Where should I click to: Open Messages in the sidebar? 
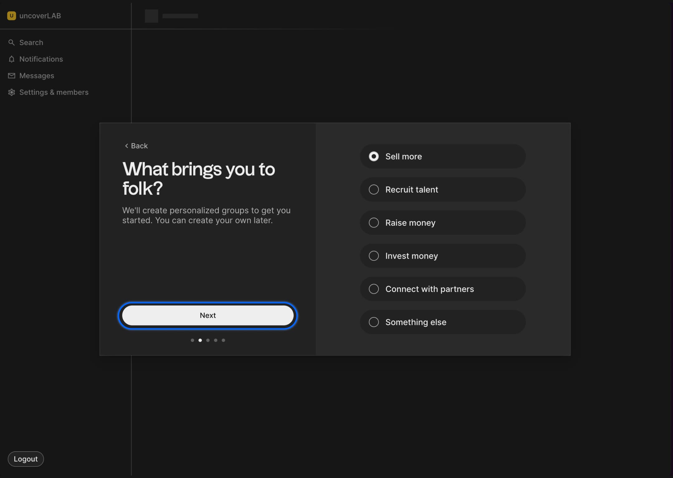tap(37, 76)
